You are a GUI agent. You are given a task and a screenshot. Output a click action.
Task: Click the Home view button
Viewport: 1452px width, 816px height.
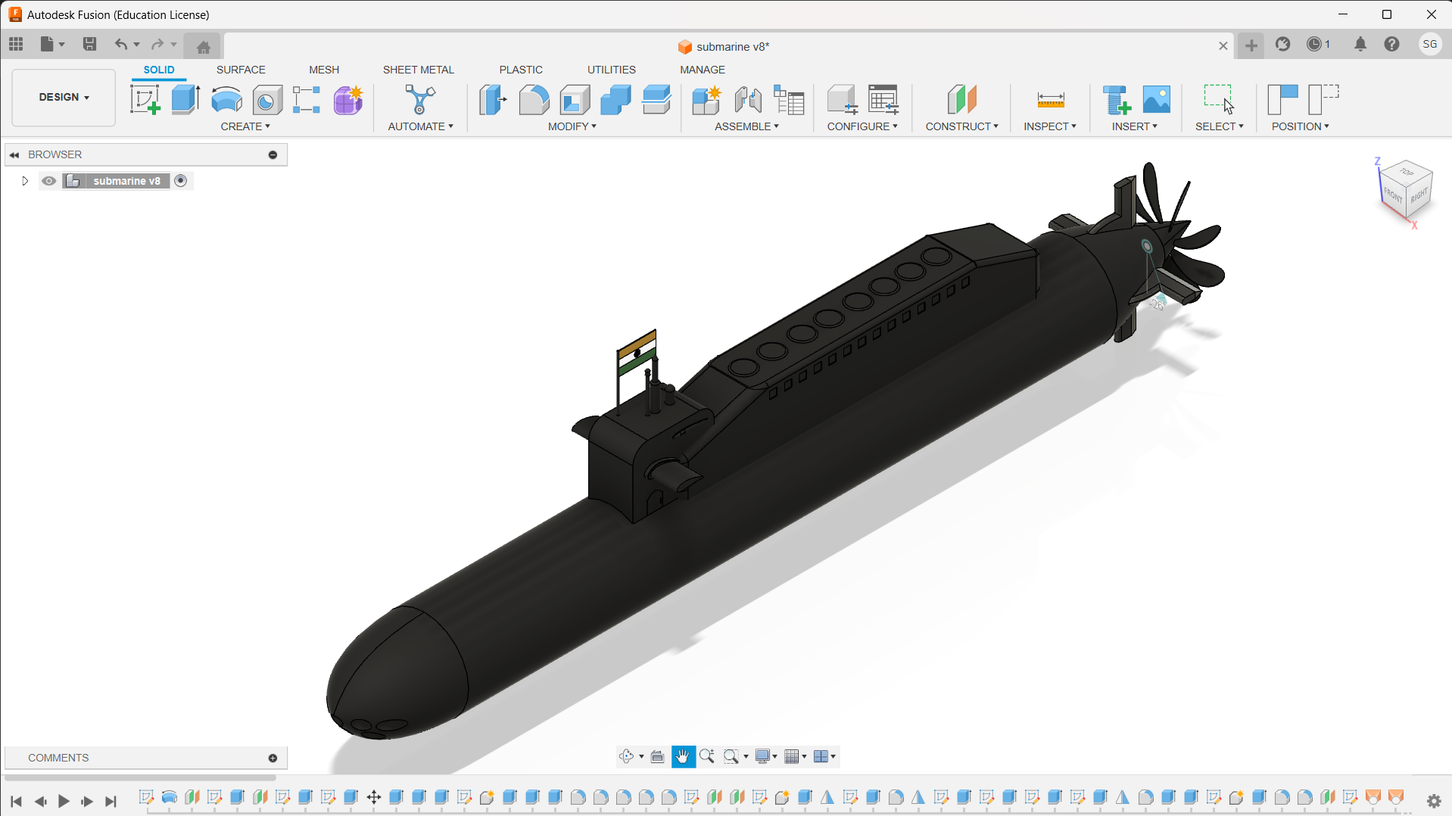(x=203, y=47)
